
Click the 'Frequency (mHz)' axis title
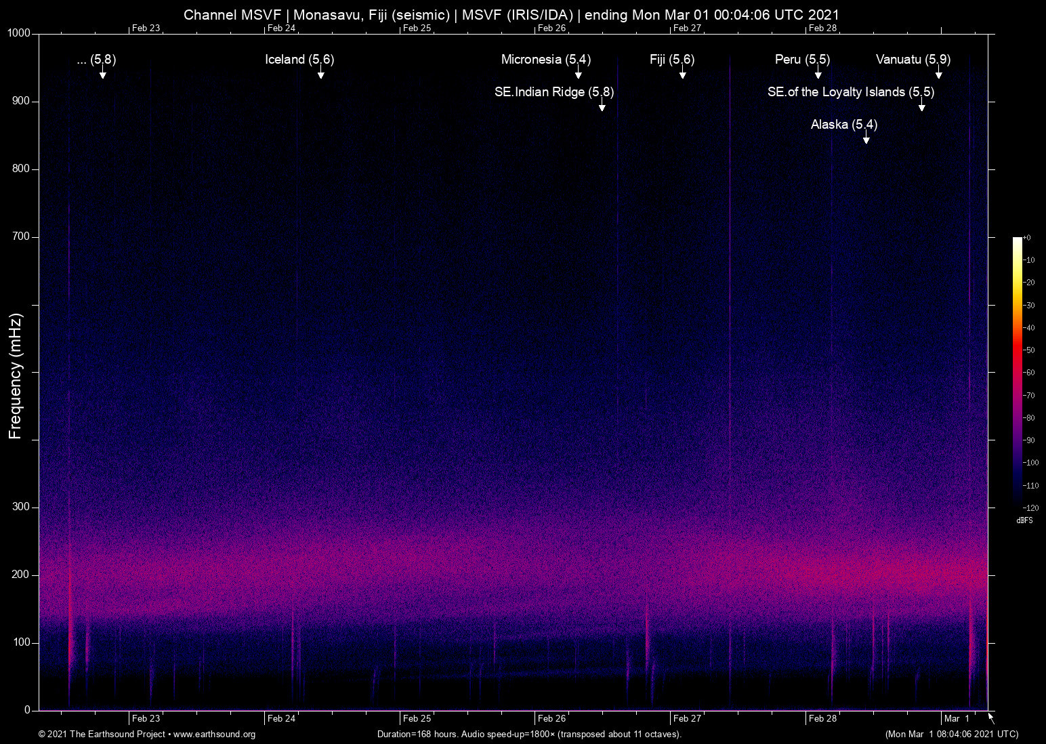coord(16,376)
